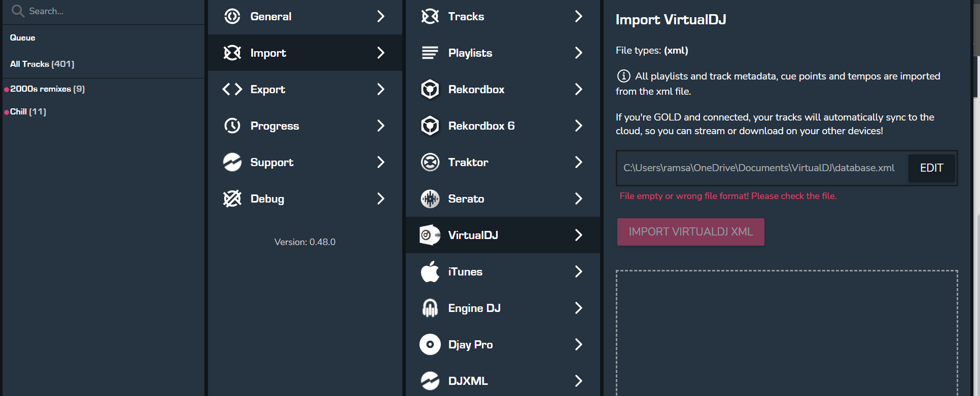Screen dimensions: 980x396
Task: Click the Playlists list icon
Action: tap(430, 53)
